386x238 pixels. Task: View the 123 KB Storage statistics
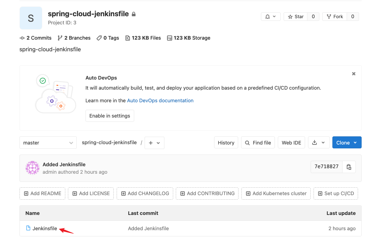[x=188, y=38]
